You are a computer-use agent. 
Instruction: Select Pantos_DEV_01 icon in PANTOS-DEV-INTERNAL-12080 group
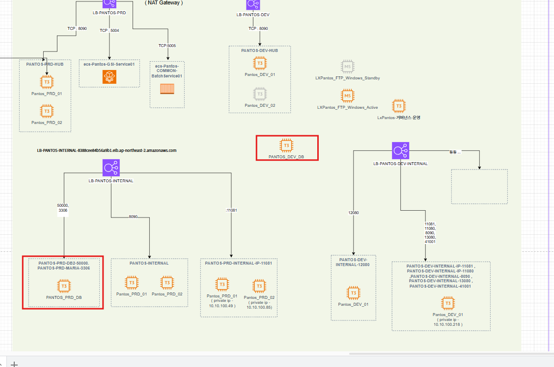click(353, 293)
